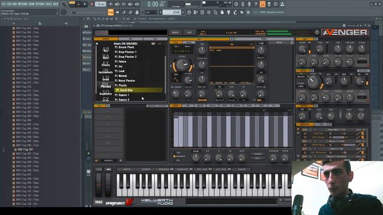Click the transport play button

(78, 4)
